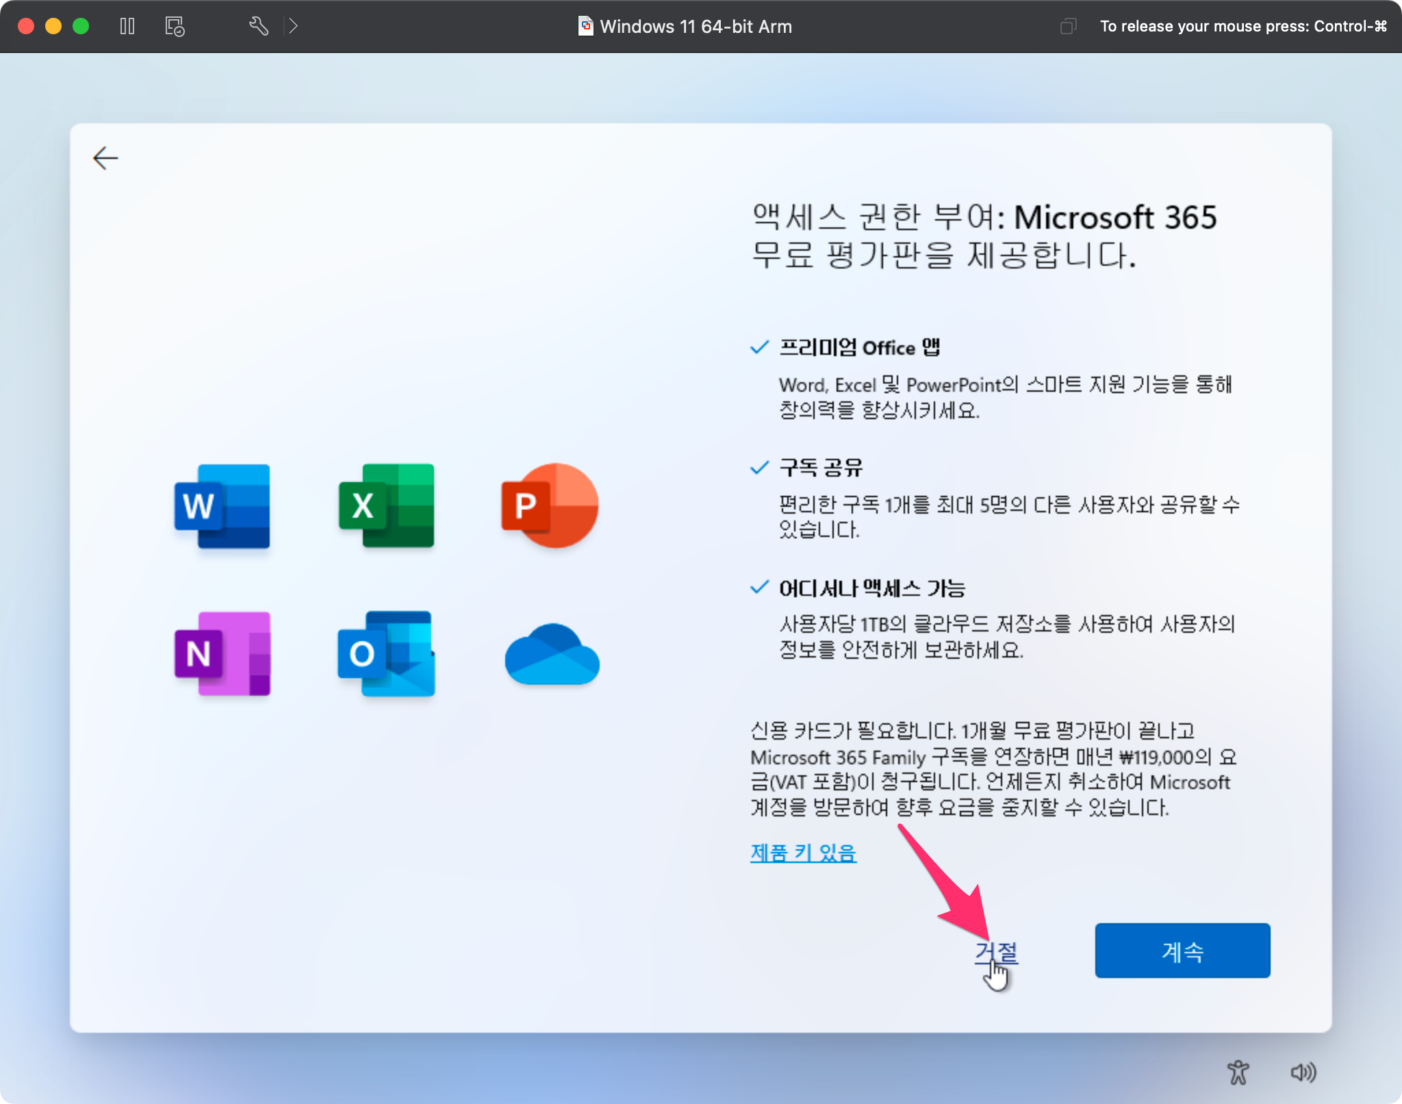
Task: Expand the toolbar chevron arrow
Action: (293, 26)
